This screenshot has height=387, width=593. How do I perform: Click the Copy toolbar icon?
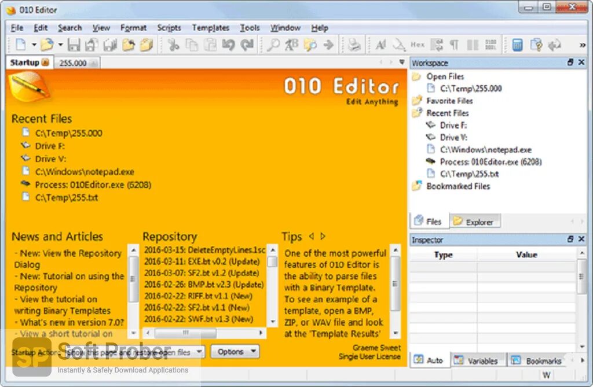pos(192,45)
